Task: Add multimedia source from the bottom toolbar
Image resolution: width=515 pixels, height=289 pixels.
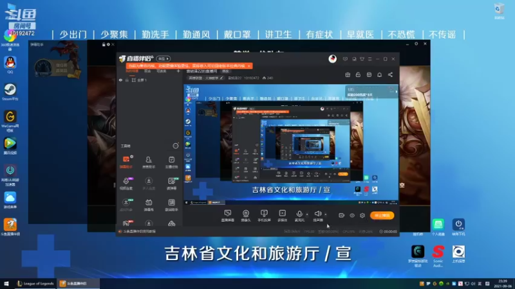Action: (x=282, y=216)
